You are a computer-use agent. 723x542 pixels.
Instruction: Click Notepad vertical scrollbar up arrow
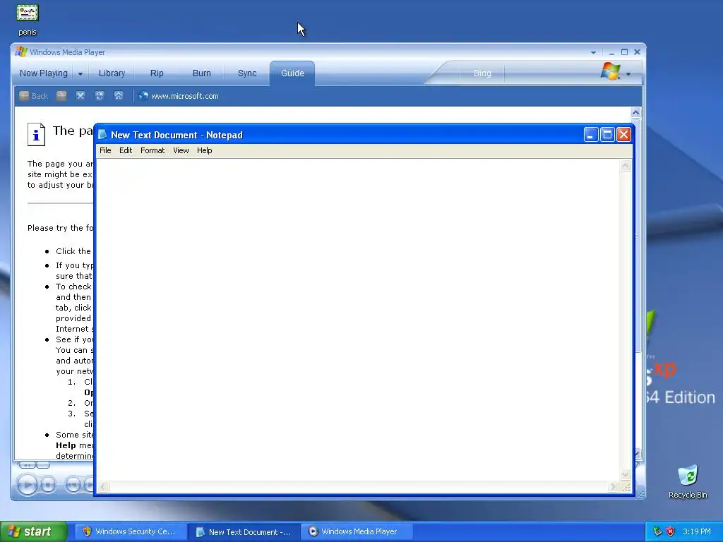(x=626, y=166)
